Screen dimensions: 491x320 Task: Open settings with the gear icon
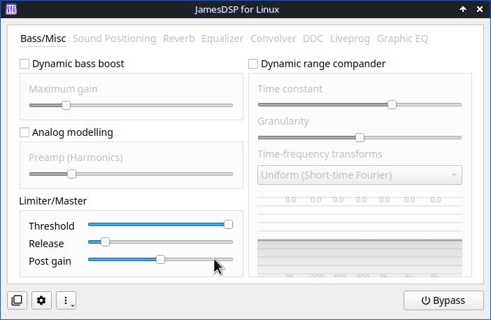pyautogui.click(x=41, y=300)
